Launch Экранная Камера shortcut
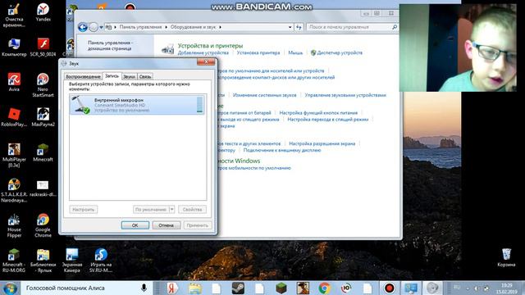The height and width of the screenshot is (295, 525). pos(71,261)
